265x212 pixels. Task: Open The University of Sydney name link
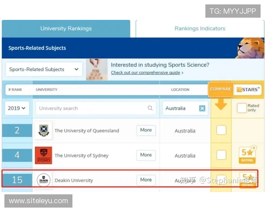81,155
